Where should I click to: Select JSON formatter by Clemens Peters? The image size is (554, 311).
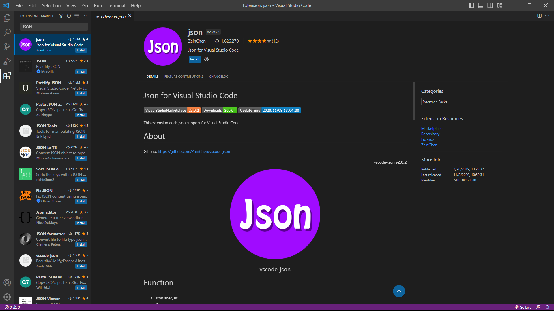(53, 239)
